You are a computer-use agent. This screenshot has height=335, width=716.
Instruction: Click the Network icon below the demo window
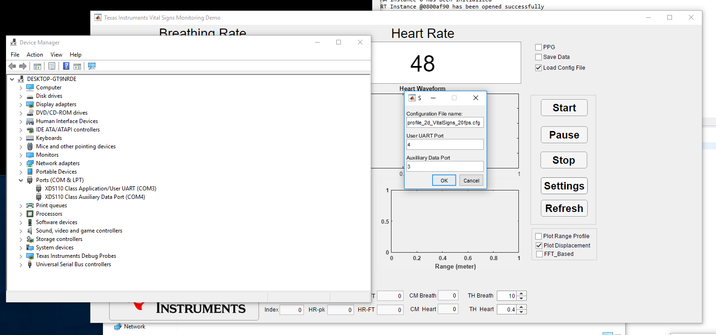[x=118, y=327]
